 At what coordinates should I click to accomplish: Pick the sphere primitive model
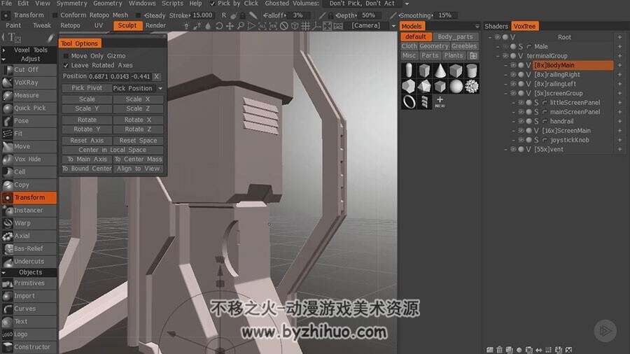(x=456, y=86)
